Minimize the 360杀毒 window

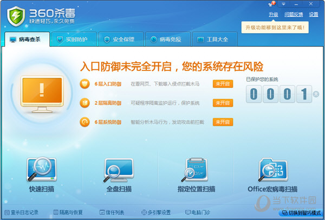pyautogui.click(x=296, y=4)
